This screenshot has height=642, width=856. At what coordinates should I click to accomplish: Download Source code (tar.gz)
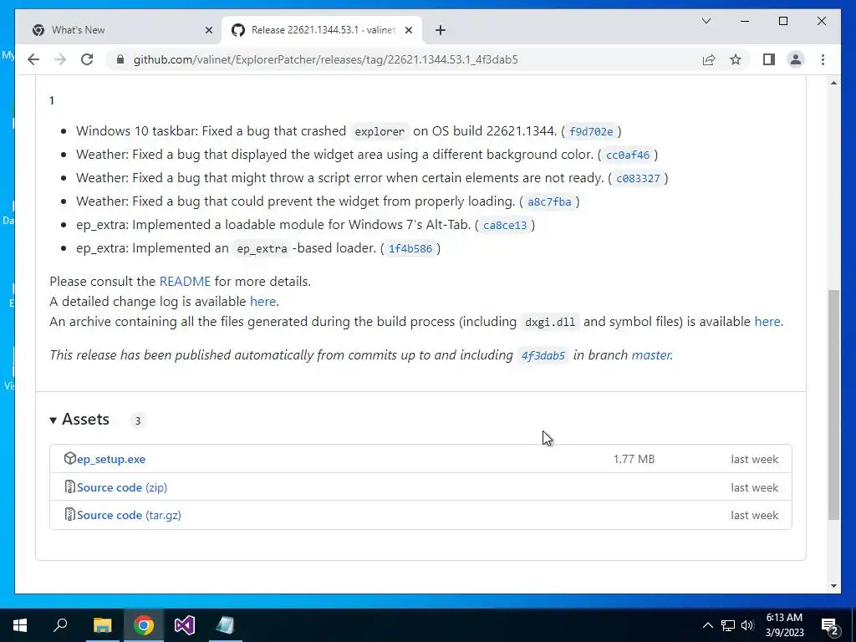pyautogui.click(x=129, y=515)
